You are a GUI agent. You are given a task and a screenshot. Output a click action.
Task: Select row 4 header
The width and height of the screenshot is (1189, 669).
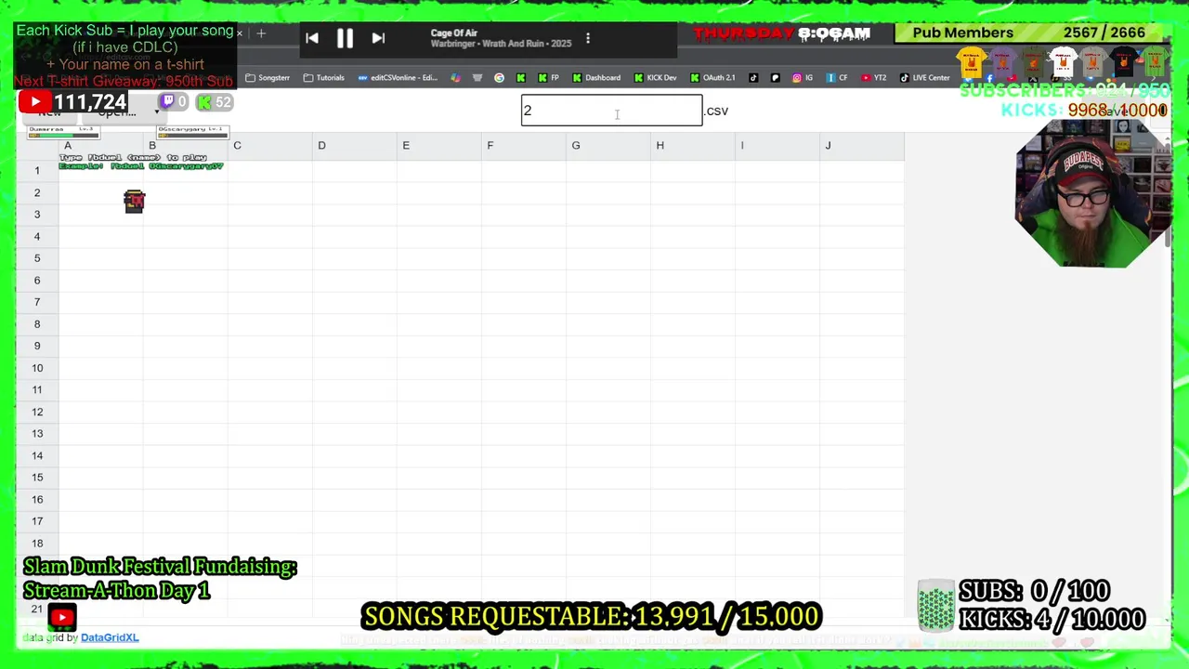tap(37, 237)
